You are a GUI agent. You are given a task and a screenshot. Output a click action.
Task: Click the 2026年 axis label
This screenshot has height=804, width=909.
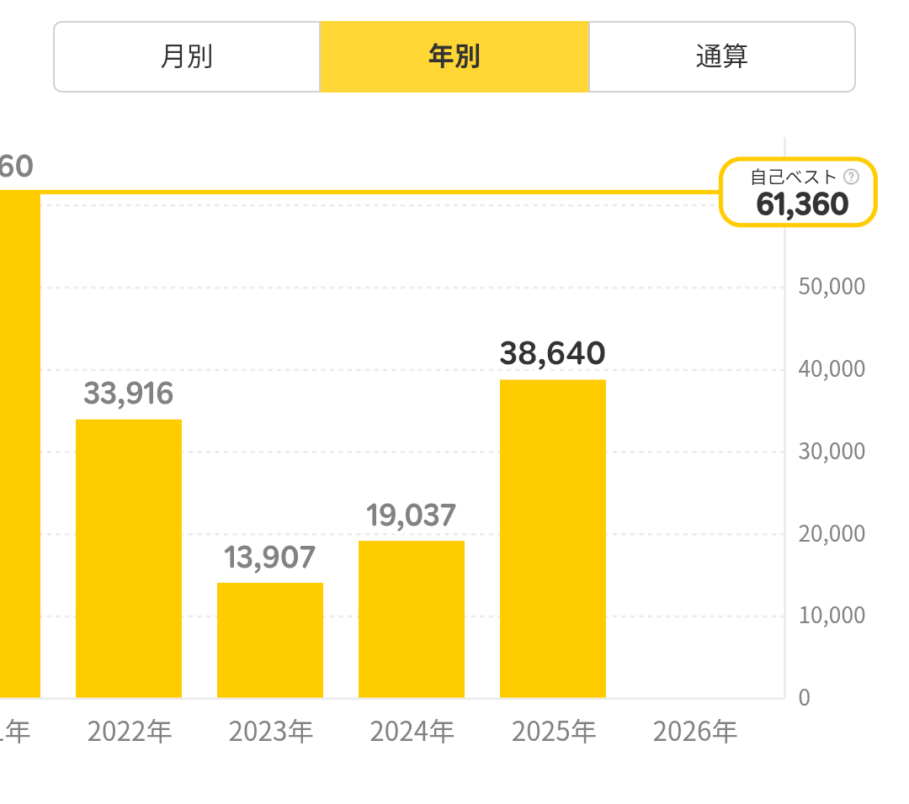pos(695,732)
